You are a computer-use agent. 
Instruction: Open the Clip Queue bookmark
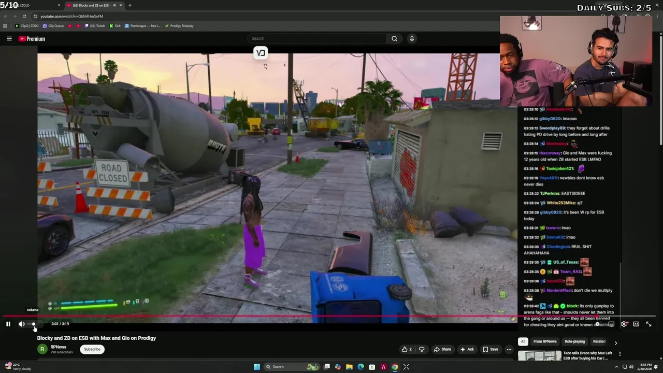pos(53,26)
